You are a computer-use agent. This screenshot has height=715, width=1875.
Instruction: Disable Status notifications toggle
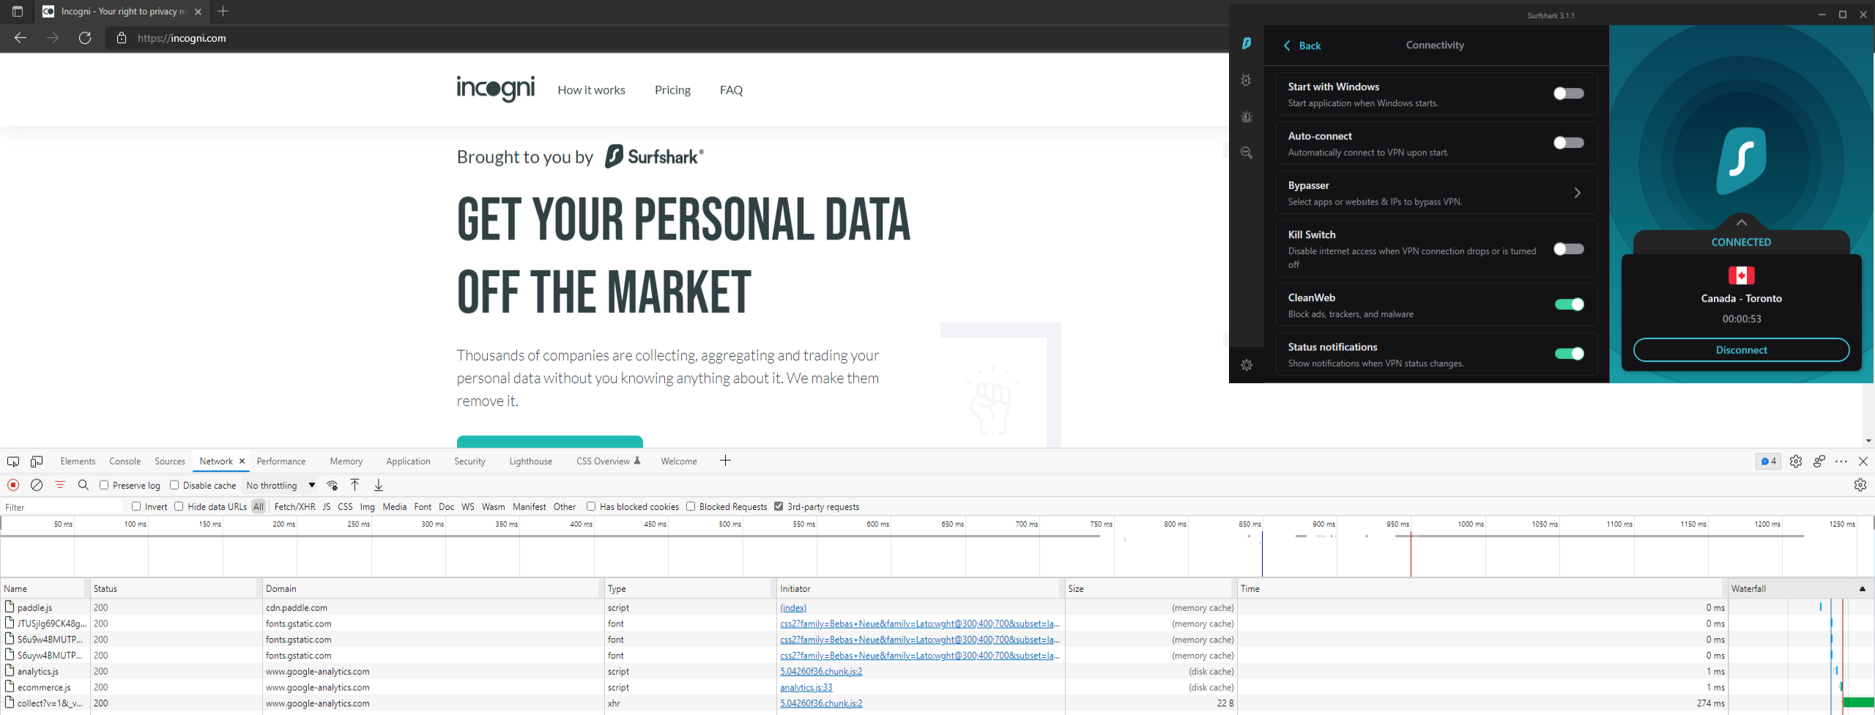pyautogui.click(x=1569, y=354)
